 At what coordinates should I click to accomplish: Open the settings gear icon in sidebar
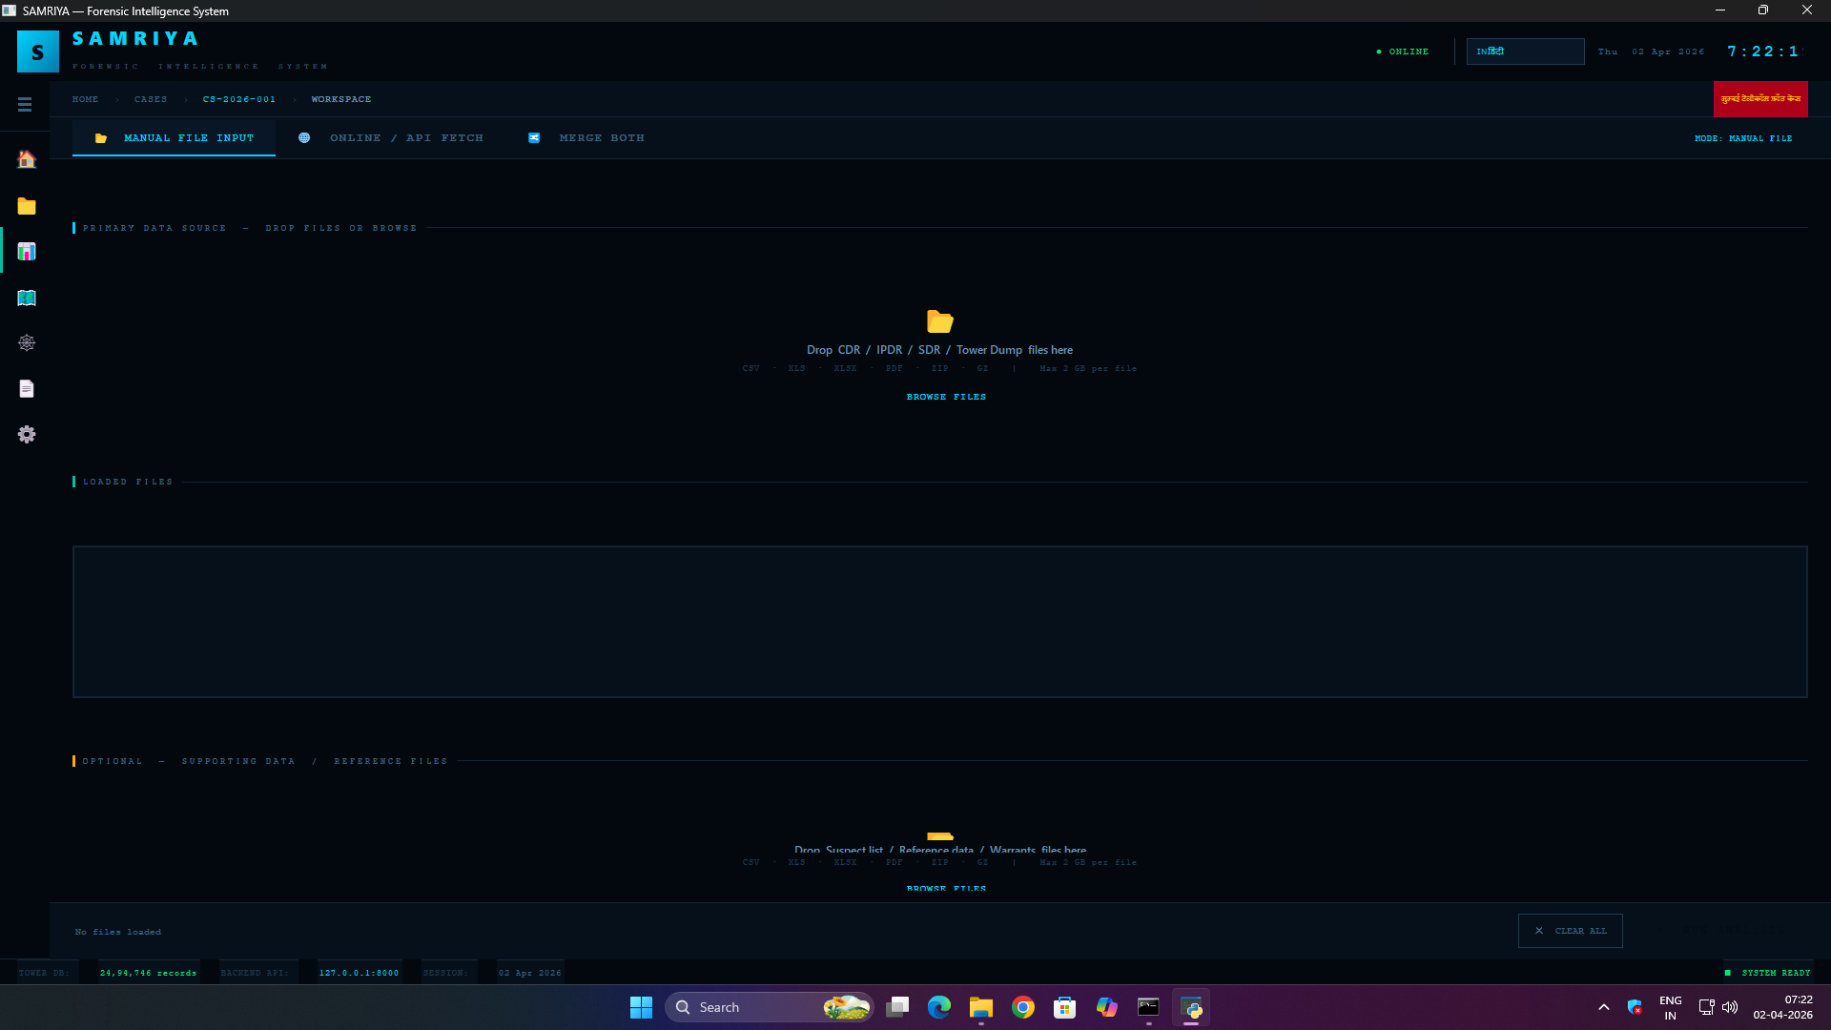coord(27,434)
